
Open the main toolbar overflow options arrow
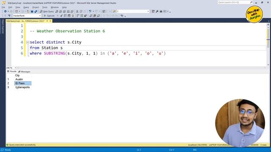click(170, 12)
